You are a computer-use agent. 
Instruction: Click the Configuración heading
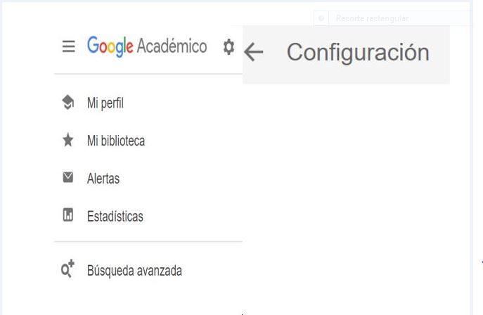point(358,53)
